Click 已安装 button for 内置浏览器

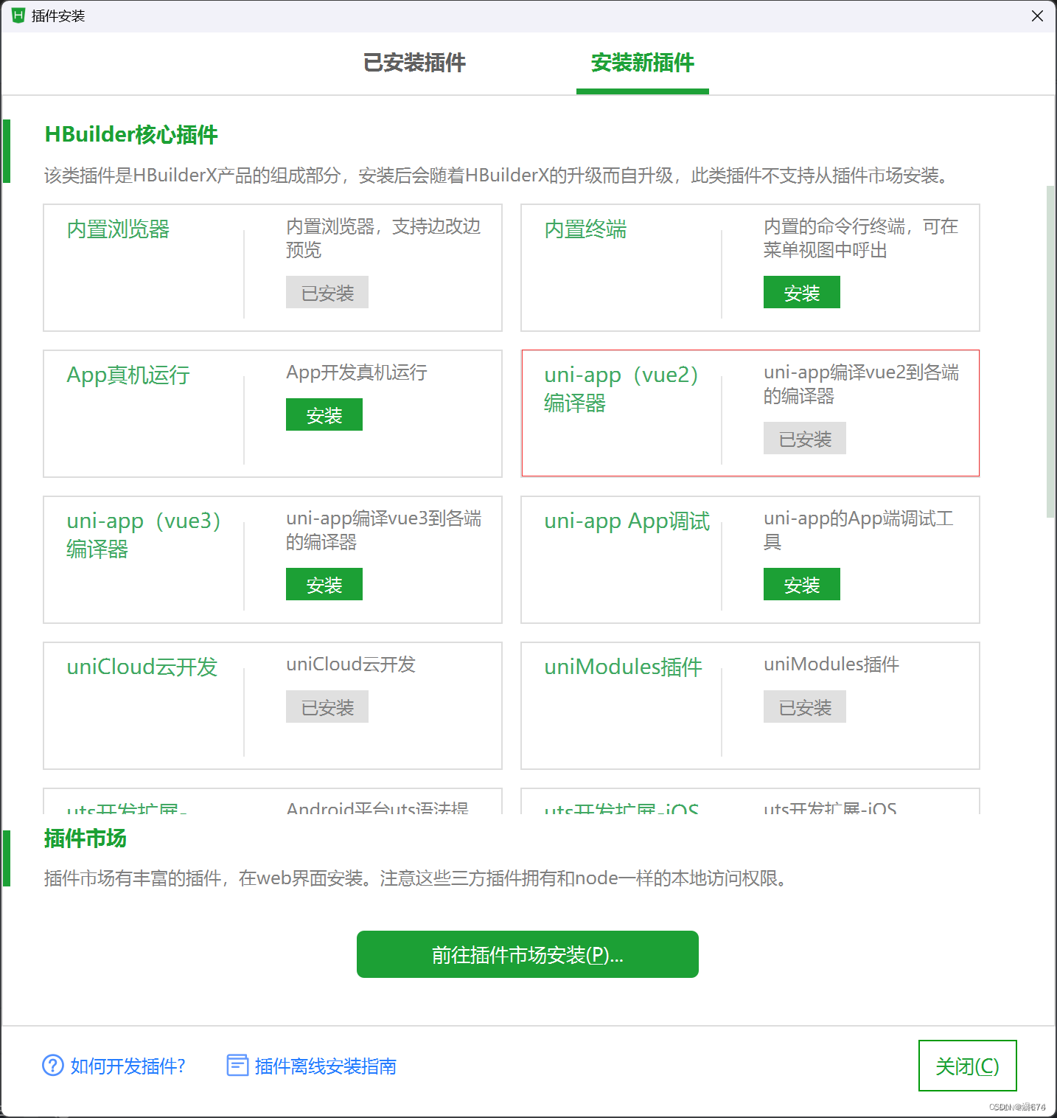pos(327,293)
